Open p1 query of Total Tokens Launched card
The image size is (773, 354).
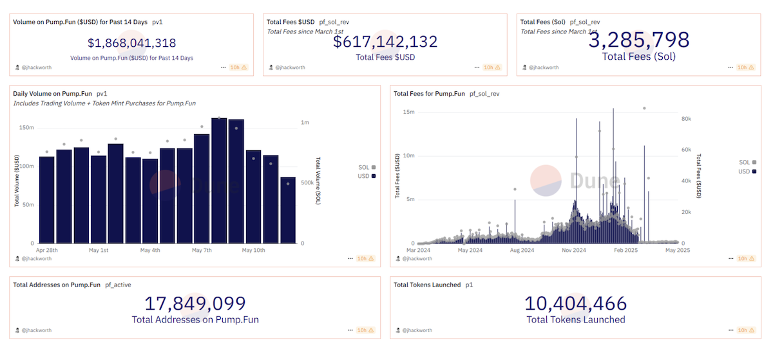coord(469,285)
